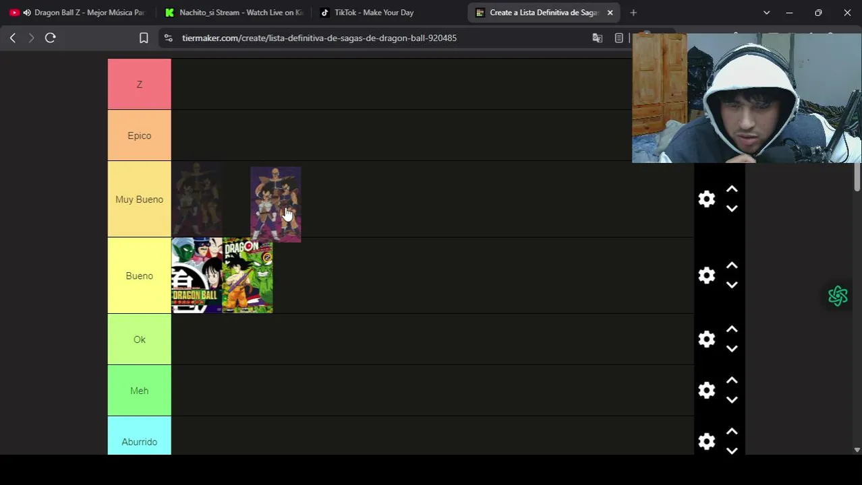862x485 pixels.
Task: Click the Z tier label
Action: coord(140,84)
